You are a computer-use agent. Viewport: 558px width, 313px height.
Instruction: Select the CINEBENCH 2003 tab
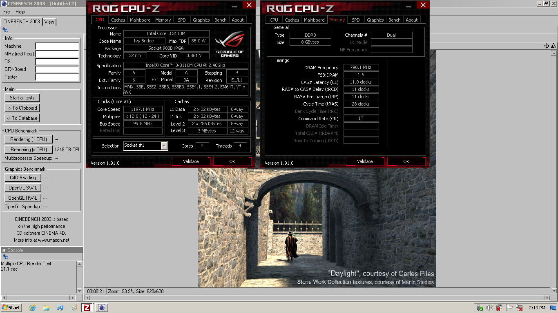pos(22,22)
